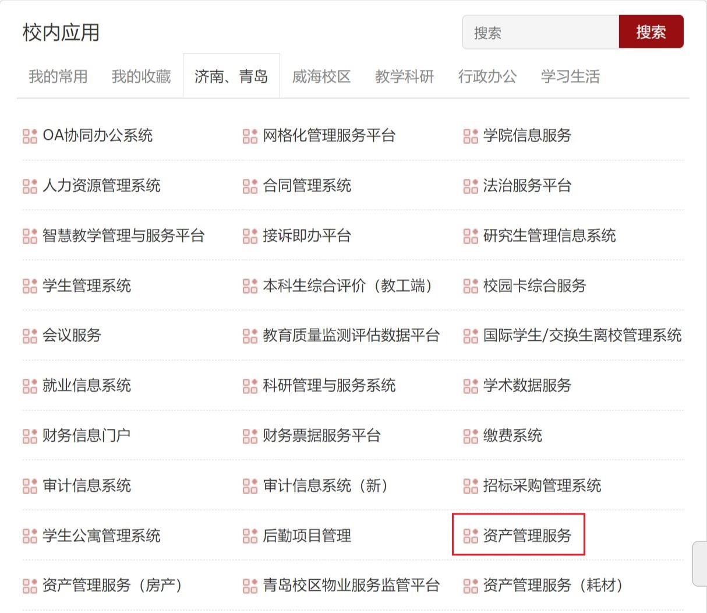Image resolution: width=707 pixels, height=613 pixels.
Task: Open the highlighted 资产管理服务 link
Action: pos(518,535)
